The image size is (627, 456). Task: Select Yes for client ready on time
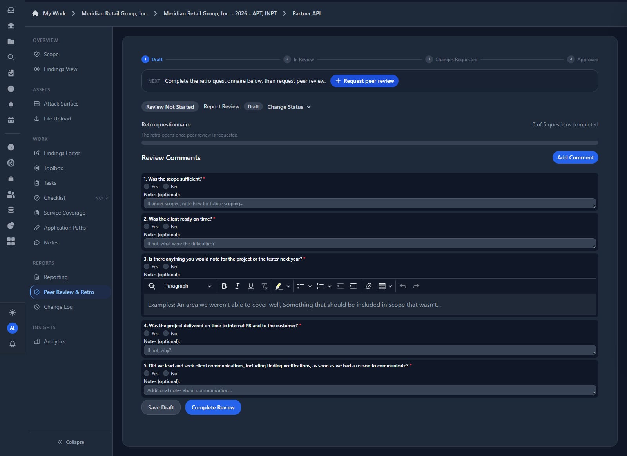147,226
